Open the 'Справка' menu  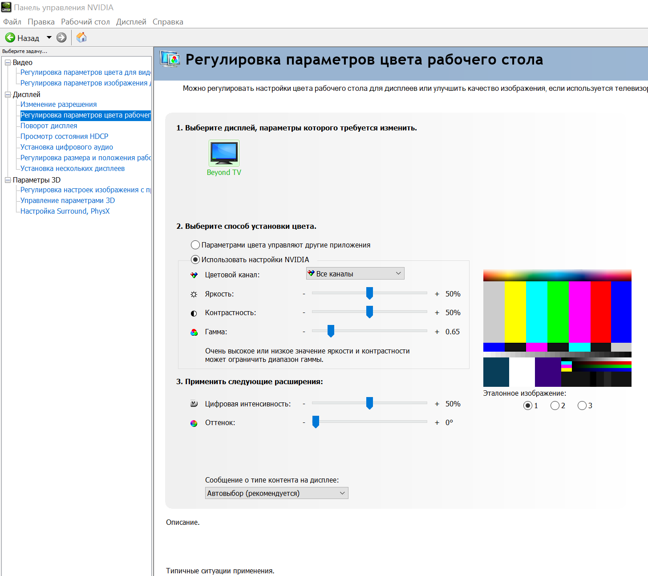[x=168, y=22]
